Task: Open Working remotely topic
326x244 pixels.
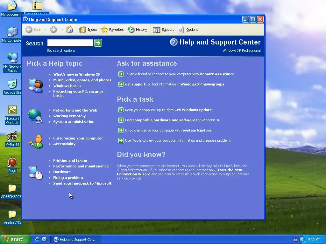Action: coord(69,116)
